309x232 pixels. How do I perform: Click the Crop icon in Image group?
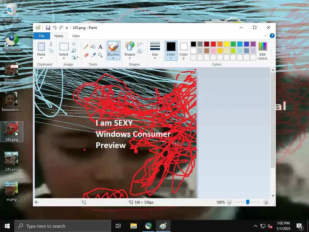[x=74, y=44]
